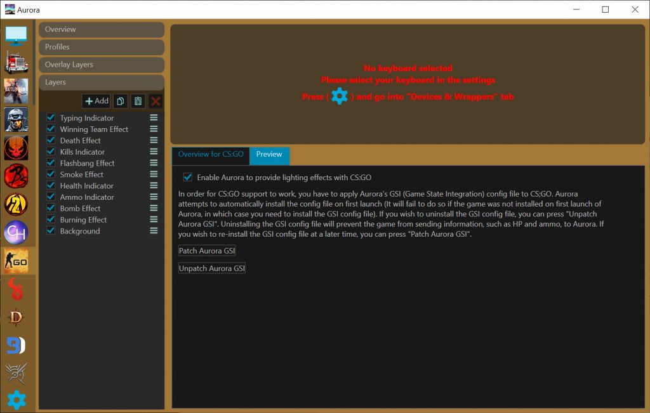Disable the Background layer checkbox
650x413 pixels.
(x=51, y=230)
